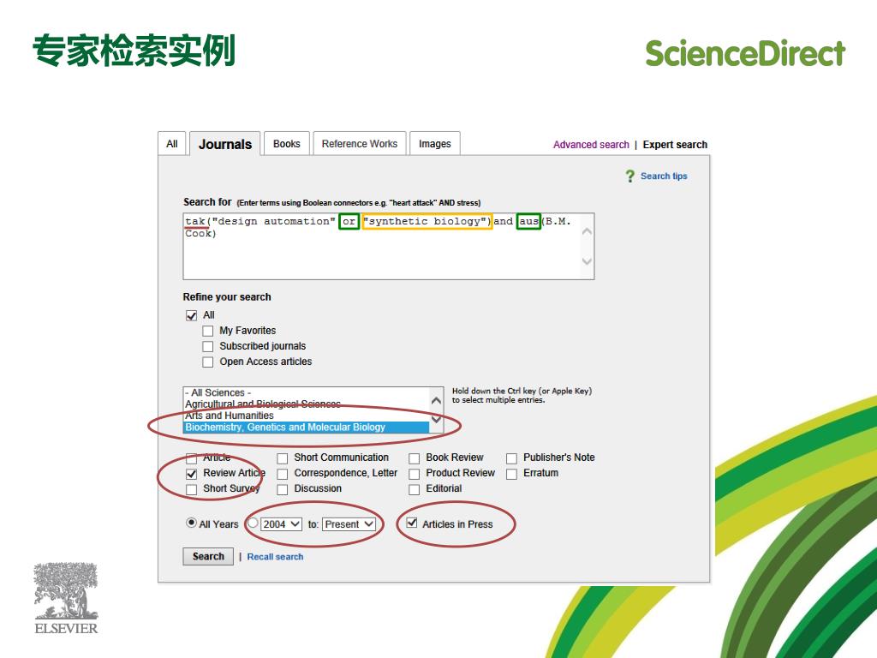
Task: Select the All Years radio button
Action: point(191,523)
